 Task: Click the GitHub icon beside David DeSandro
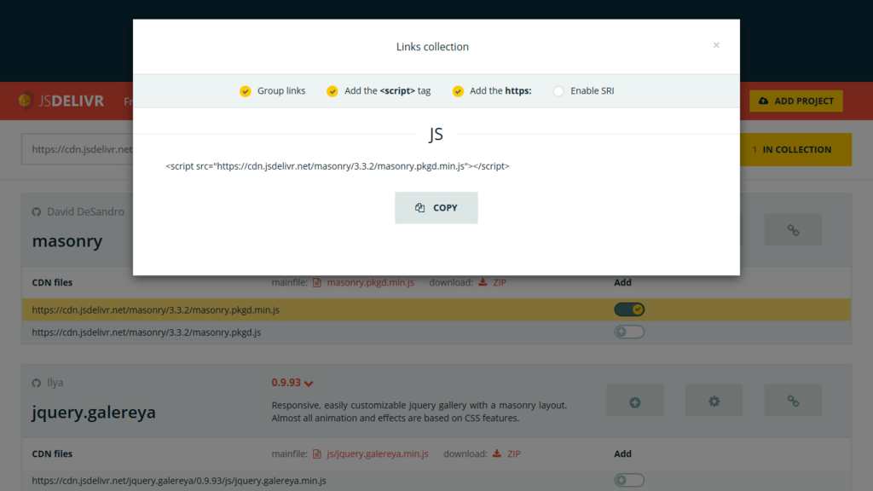(36, 212)
